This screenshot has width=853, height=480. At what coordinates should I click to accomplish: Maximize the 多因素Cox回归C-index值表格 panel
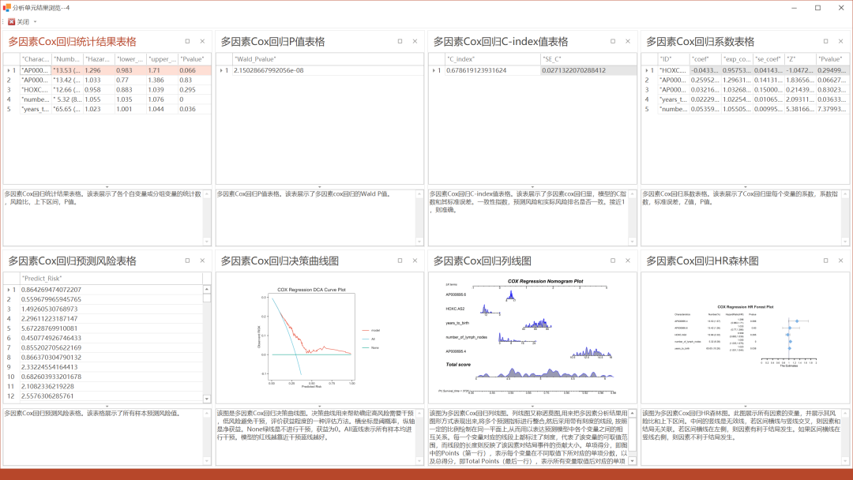pyautogui.click(x=613, y=41)
